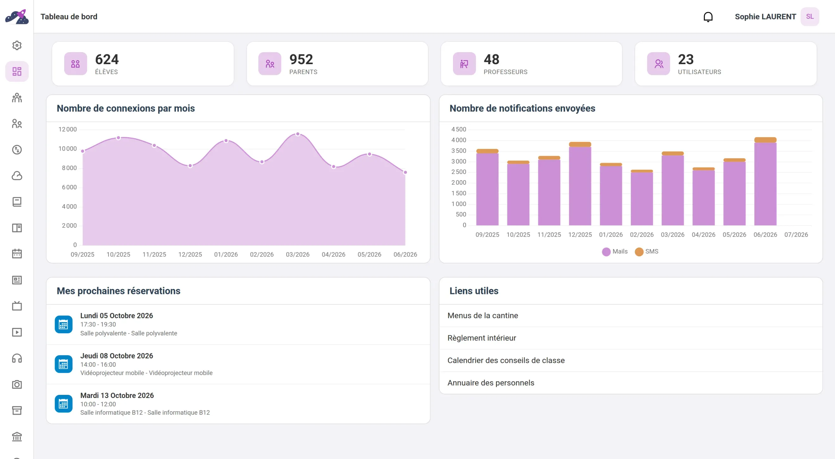The image size is (835, 459).
Task: Select the dashboard grid icon in sidebar
Action: (17, 71)
